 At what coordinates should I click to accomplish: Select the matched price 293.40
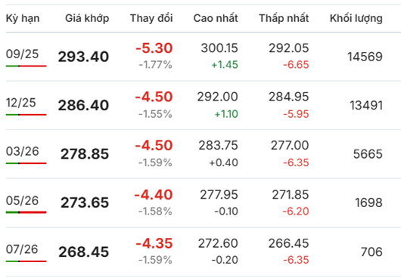[84, 57]
